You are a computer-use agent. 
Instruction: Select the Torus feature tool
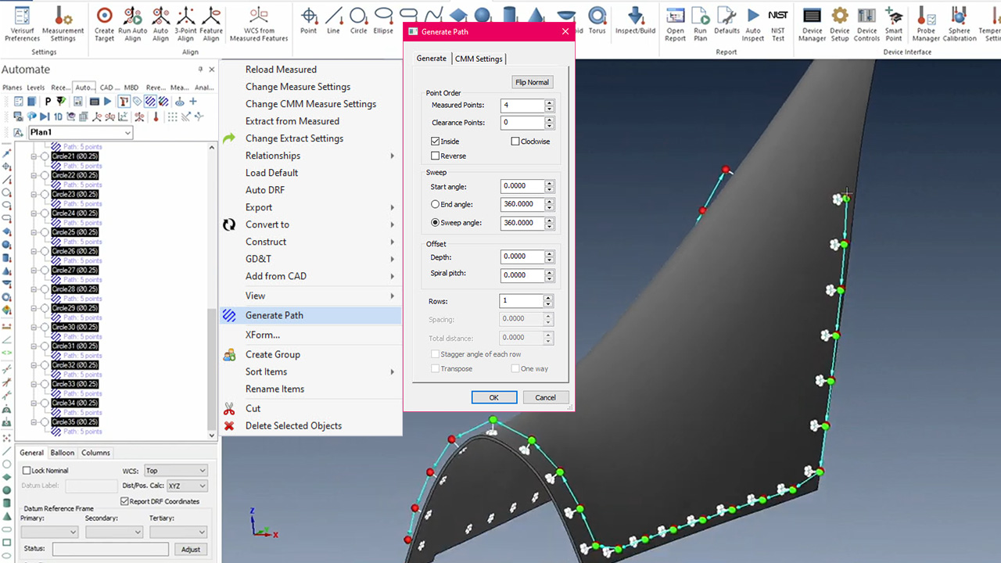[x=597, y=21]
